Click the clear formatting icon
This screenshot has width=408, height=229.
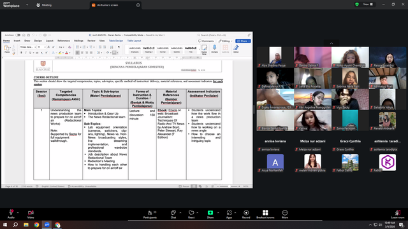point(69,47)
